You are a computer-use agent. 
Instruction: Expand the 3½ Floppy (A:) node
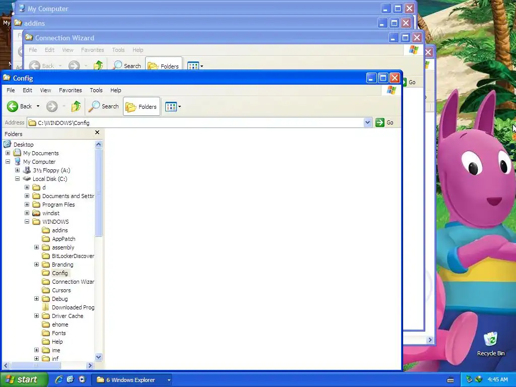(x=18, y=170)
